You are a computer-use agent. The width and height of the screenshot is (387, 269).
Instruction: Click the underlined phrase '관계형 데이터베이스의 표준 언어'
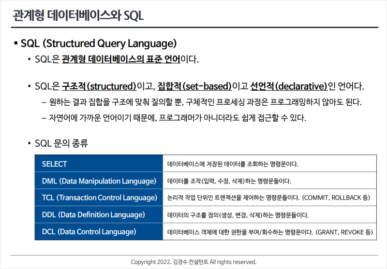[121, 59]
